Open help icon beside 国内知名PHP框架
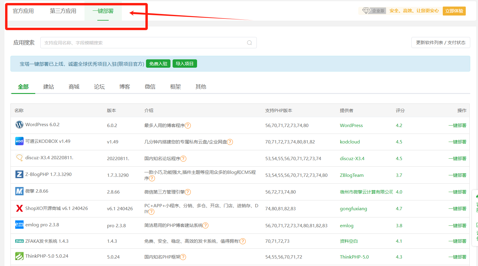This screenshot has width=478, height=266. 183,257
